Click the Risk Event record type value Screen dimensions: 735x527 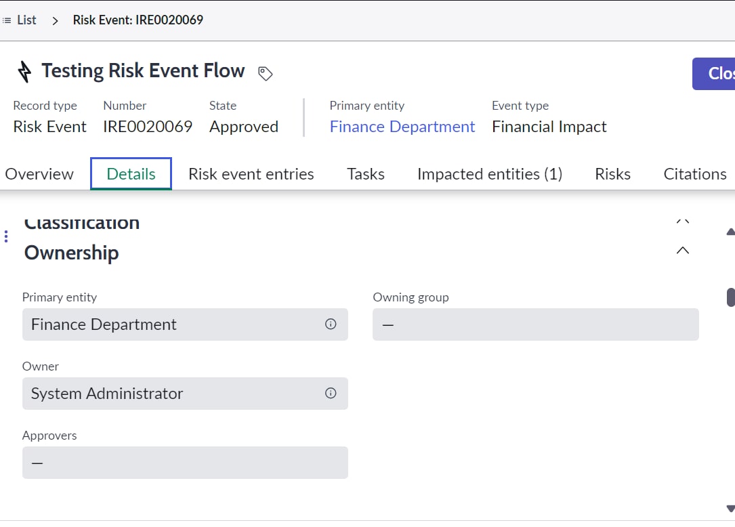tap(49, 127)
